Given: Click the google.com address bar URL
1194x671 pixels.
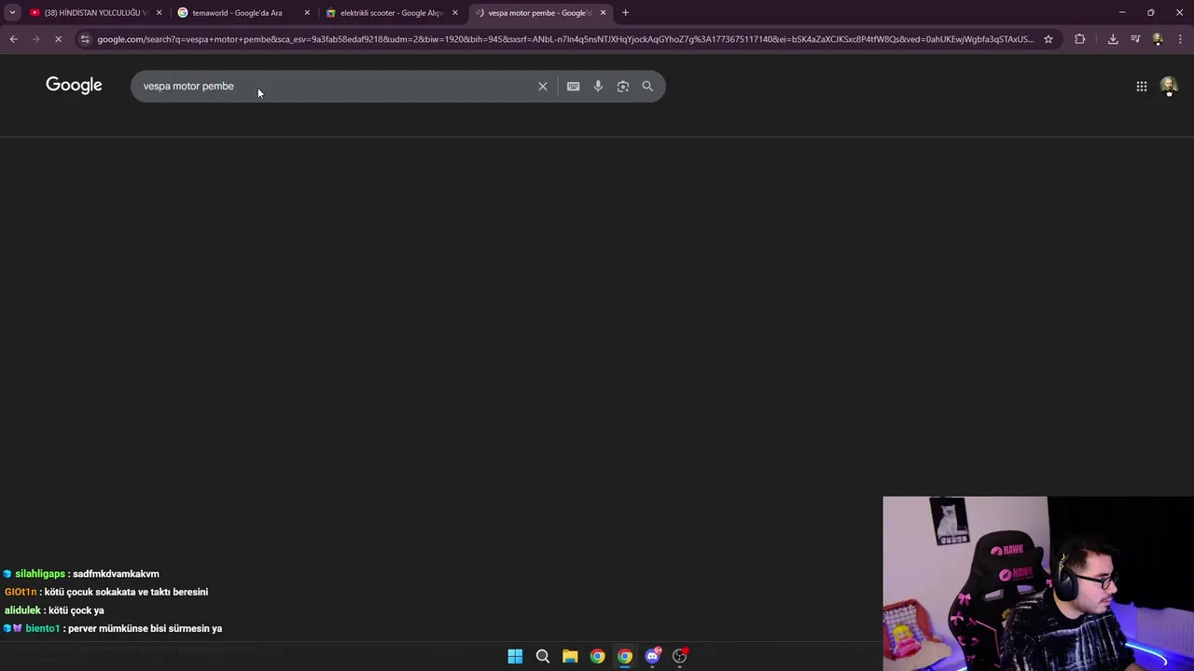Looking at the screenshot, I should pyautogui.click(x=565, y=39).
